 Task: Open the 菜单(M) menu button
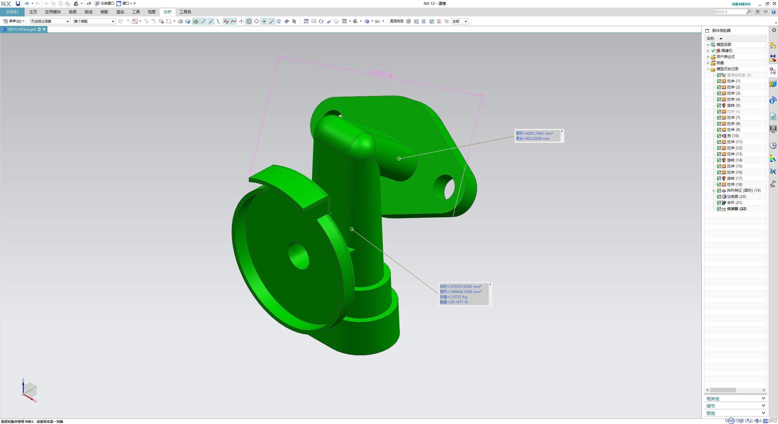(x=14, y=21)
